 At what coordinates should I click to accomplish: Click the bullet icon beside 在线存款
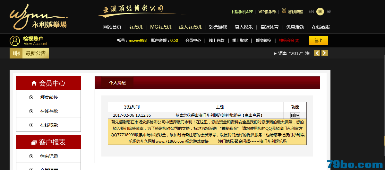(x=31, y=111)
